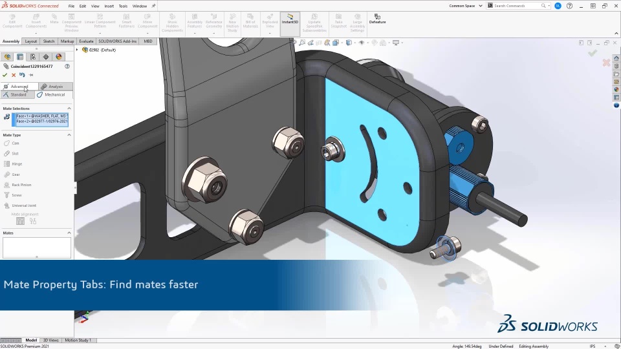Click the keep-visible pushpin icon
The height and width of the screenshot is (349, 621).
click(x=31, y=75)
